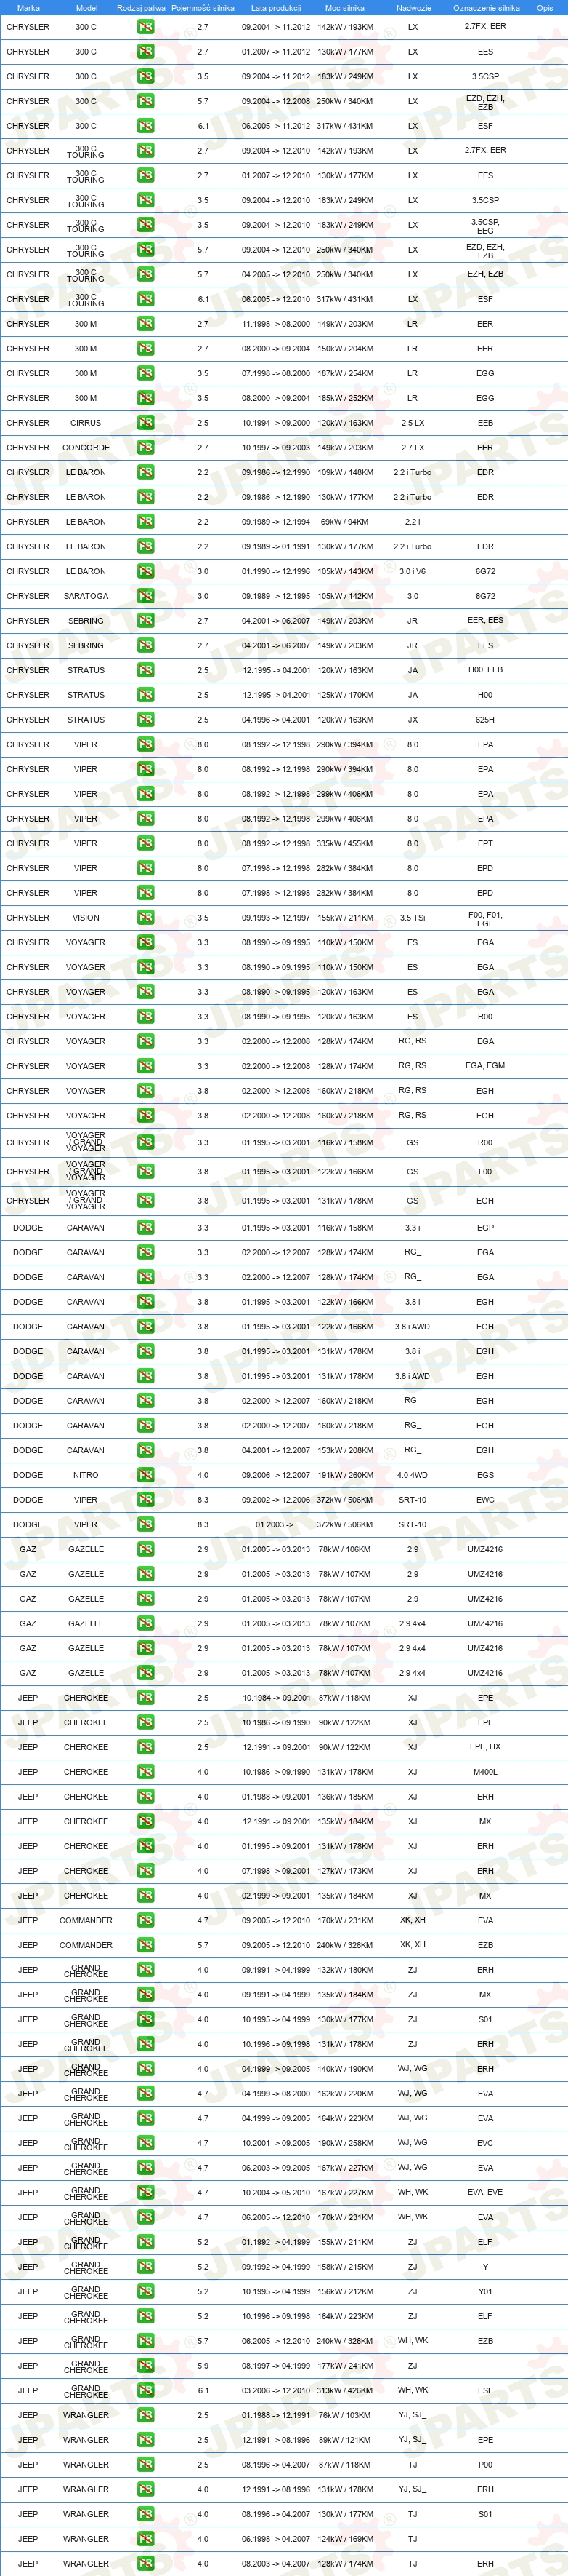Click the '177kW / 241KM' power cell
Viewport: 568px width, 2576px height.
(346, 2367)
